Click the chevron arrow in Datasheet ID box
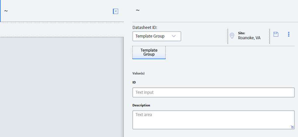The width and height of the screenshot is (298, 137). 174,36
